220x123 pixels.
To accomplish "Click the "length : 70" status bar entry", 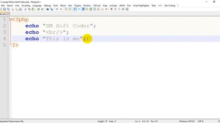I will (102, 121).
